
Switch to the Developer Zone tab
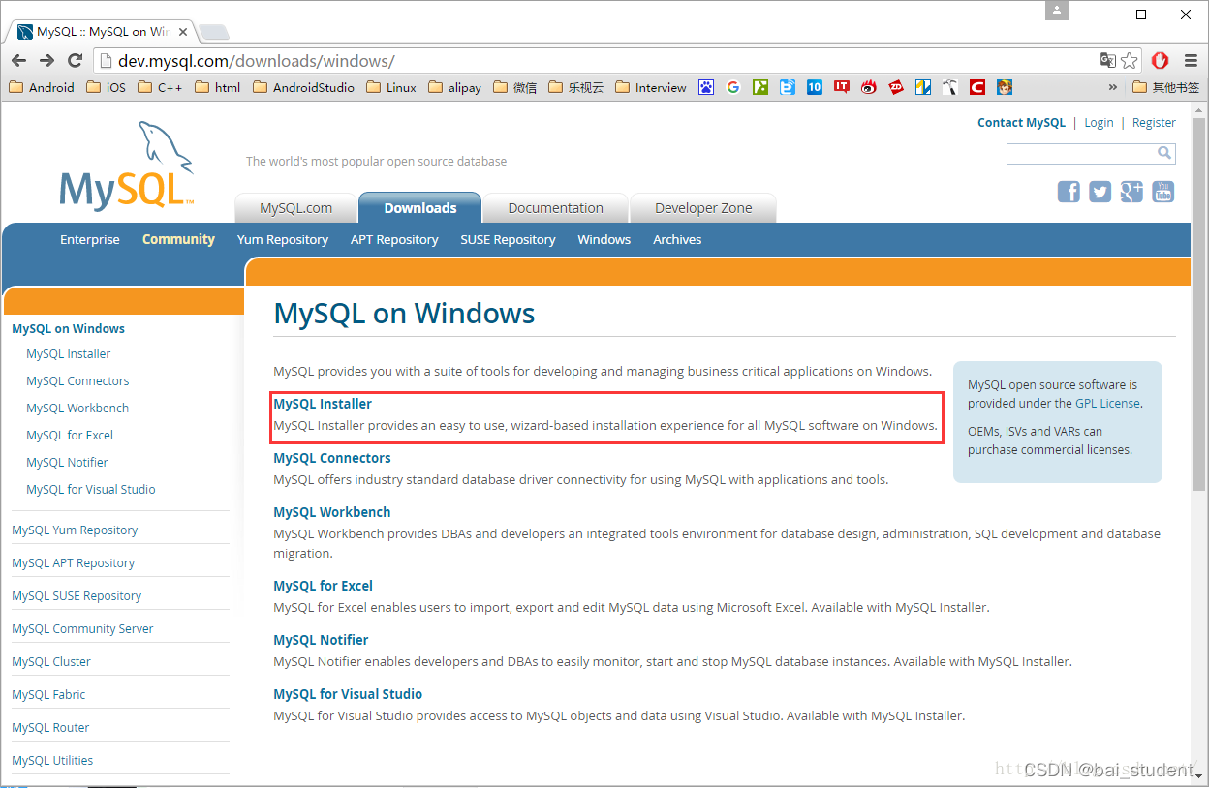pos(703,208)
